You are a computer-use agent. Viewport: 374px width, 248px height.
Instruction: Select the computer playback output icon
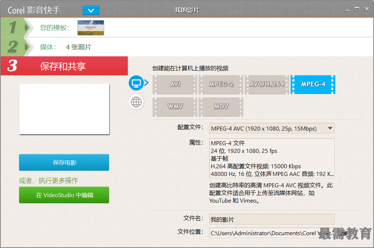tap(136, 83)
